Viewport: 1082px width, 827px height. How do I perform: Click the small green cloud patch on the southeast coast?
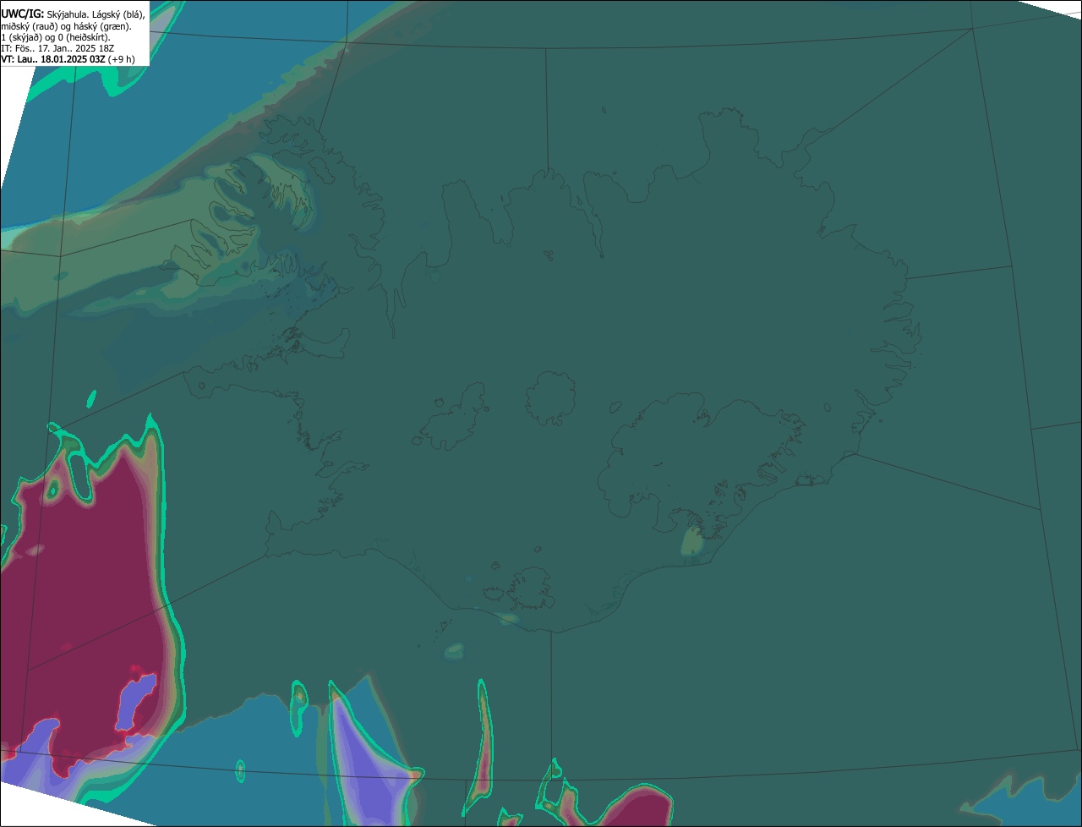(x=693, y=541)
